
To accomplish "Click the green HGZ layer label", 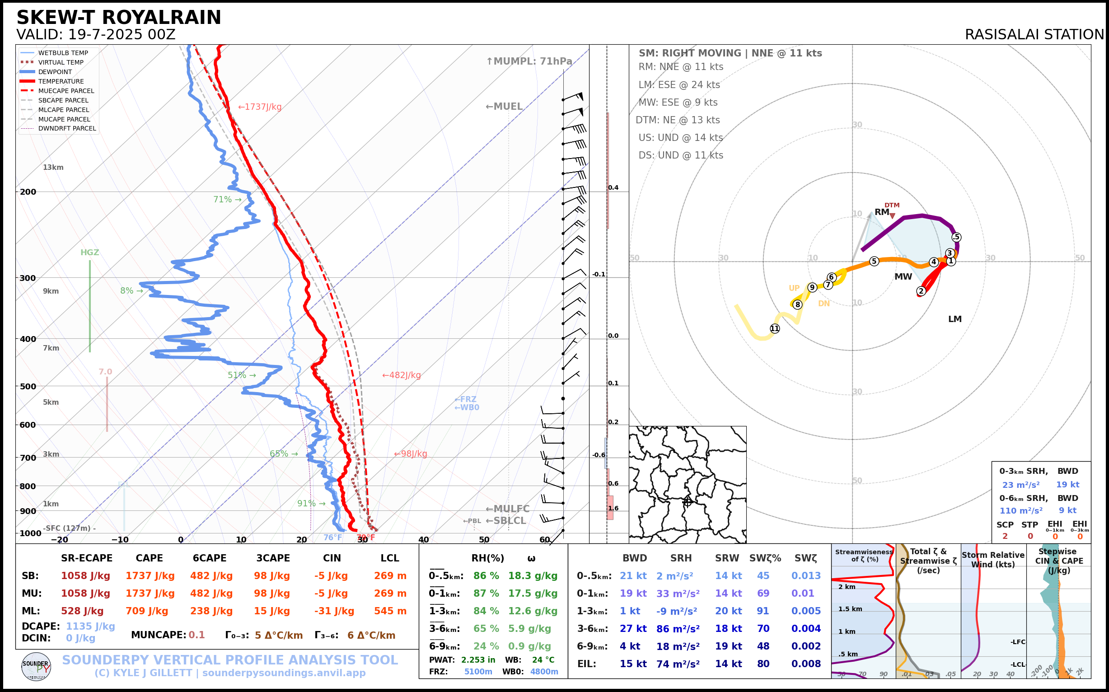I will [x=90, y=252].
